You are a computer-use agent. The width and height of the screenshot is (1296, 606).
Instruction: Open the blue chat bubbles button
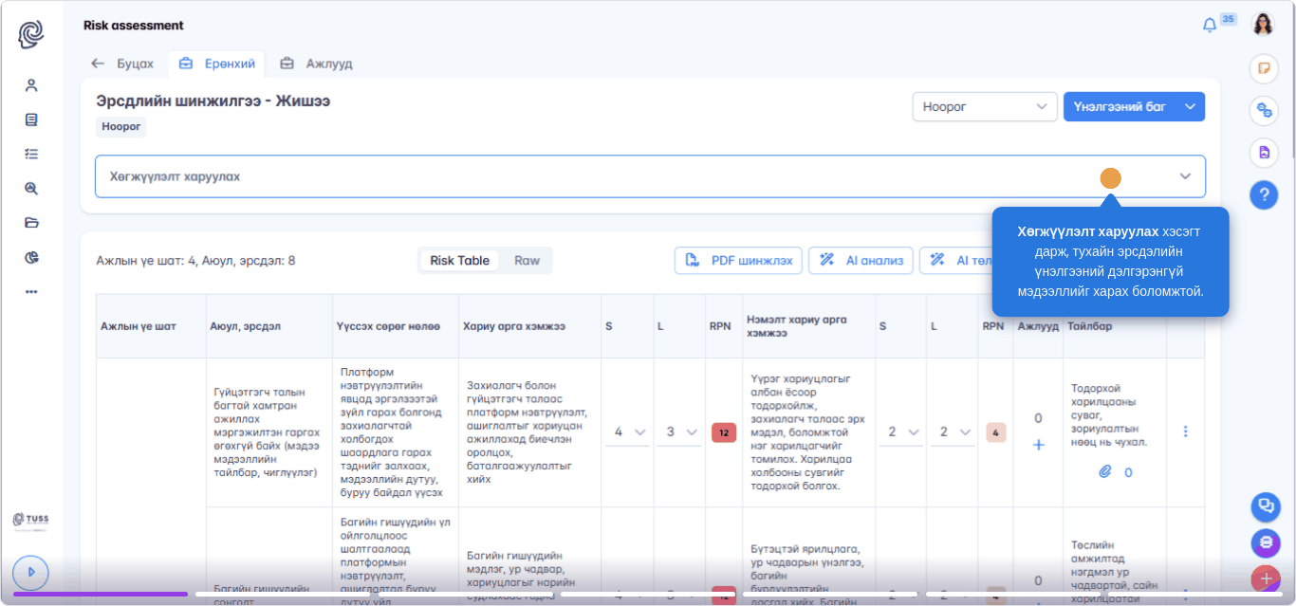point(1265,506)
